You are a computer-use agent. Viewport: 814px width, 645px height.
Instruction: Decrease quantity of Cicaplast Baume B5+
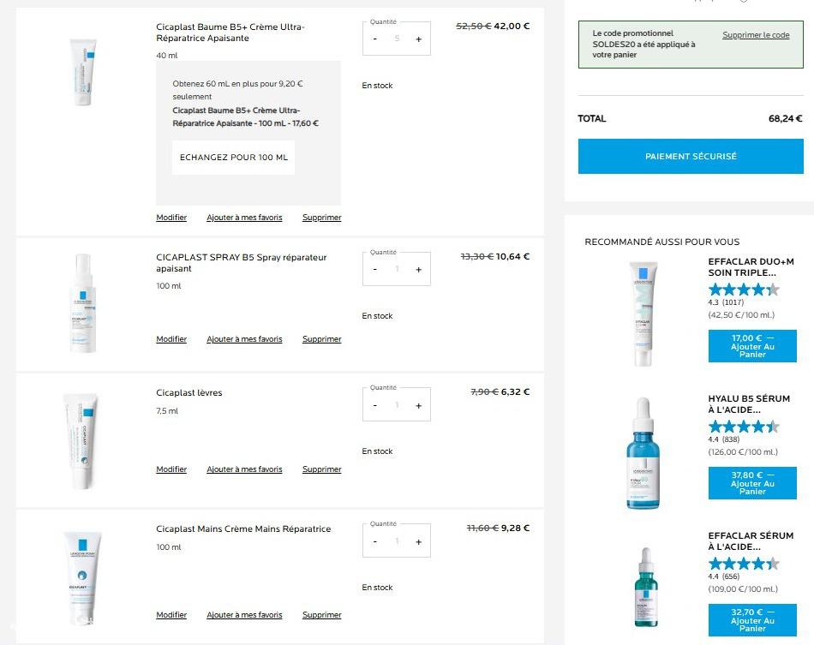[x=375, y=39]
